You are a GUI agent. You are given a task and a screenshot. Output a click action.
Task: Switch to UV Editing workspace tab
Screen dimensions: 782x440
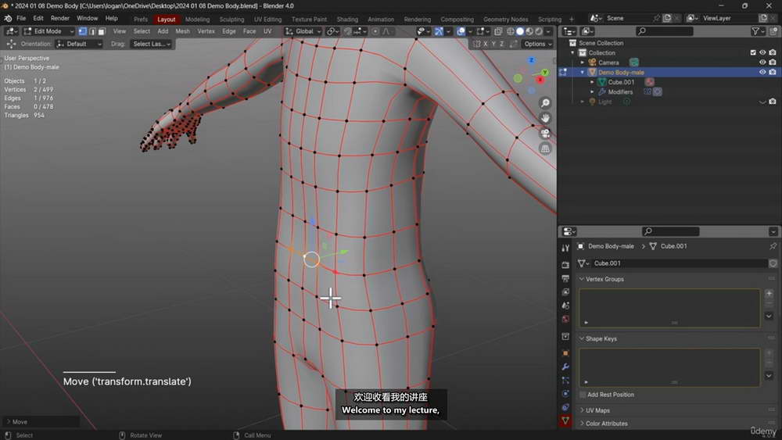[267, 20]
